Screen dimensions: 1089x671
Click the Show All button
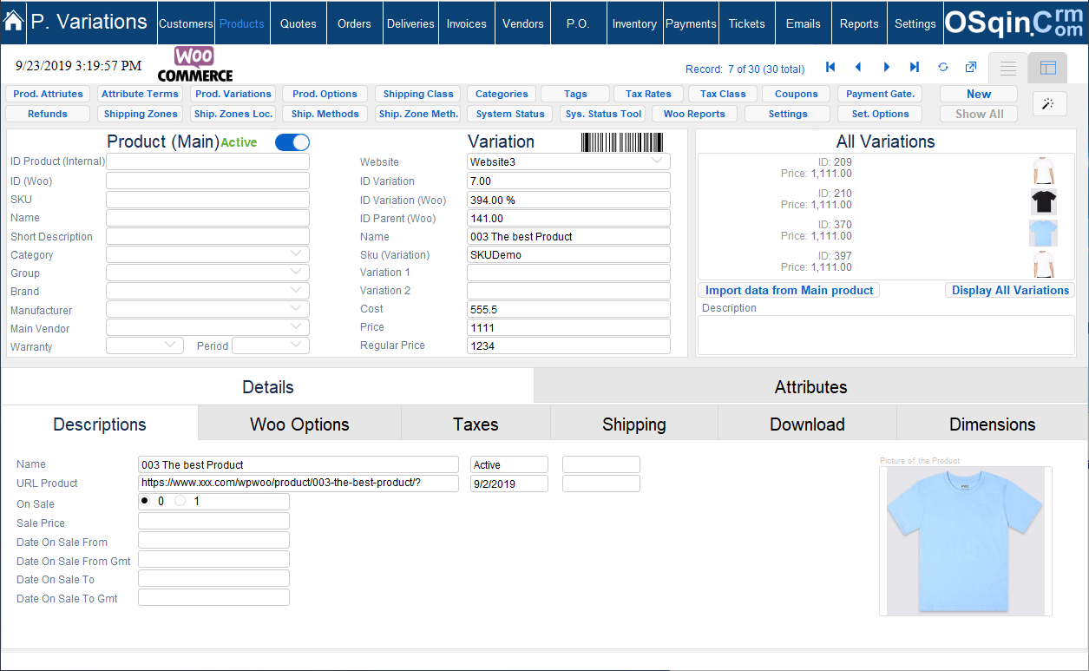979,114
